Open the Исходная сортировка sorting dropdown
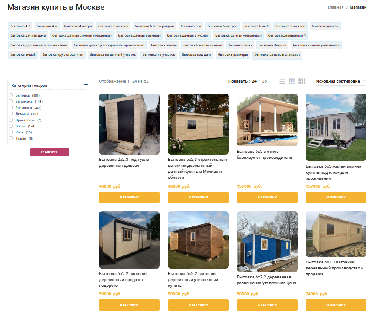The image size is (369, 315). [x=340, y=81]
